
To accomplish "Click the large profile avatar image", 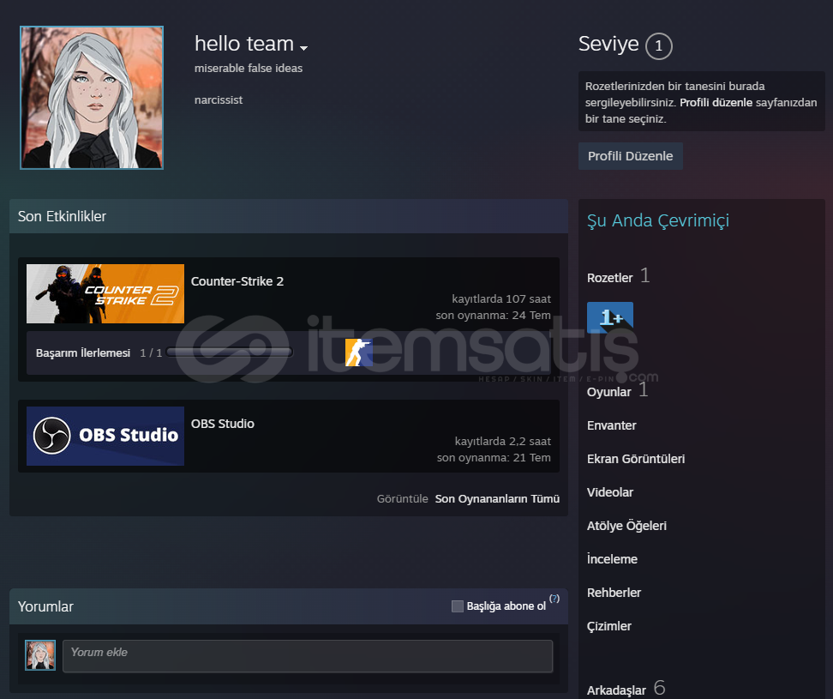I will [92, 98].
